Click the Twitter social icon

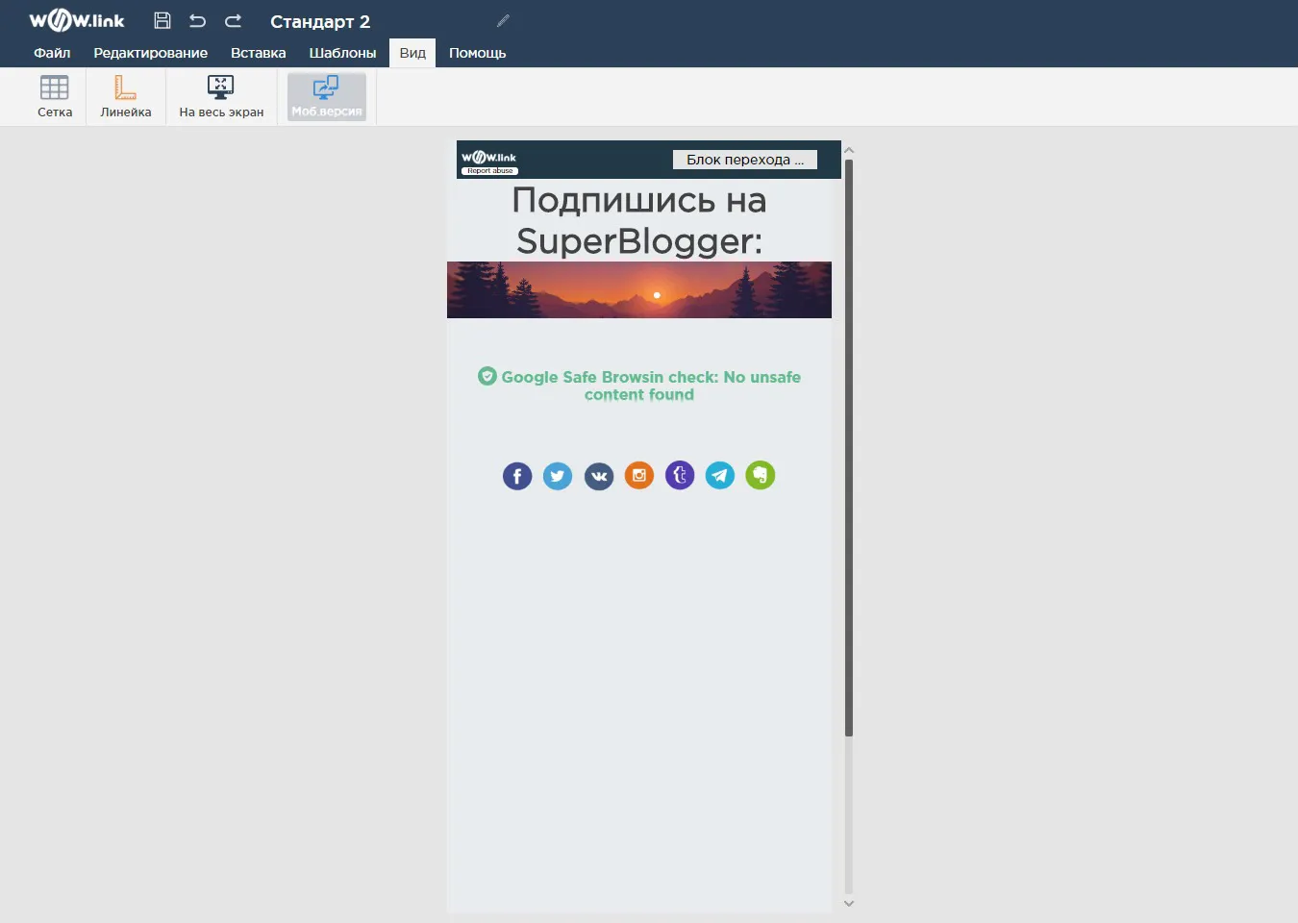(x=558, y=476)
